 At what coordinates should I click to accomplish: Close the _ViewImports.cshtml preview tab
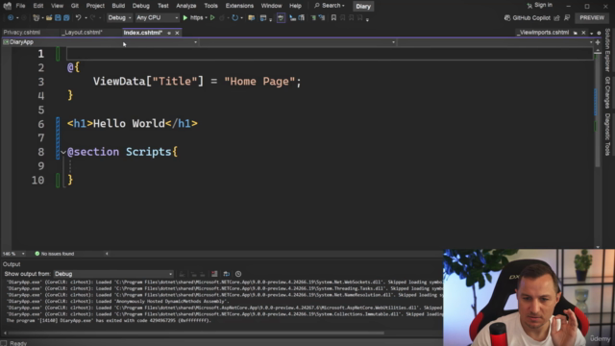[583, 33]
